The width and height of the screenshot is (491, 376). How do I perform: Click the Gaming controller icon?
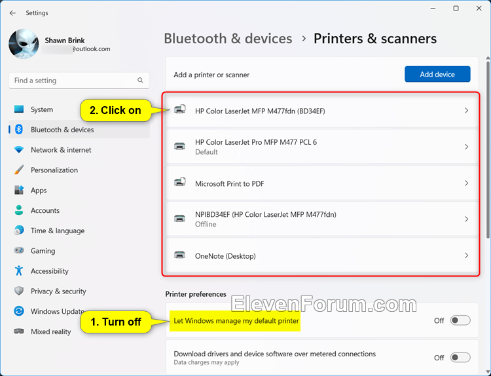[x=19, y=250]
